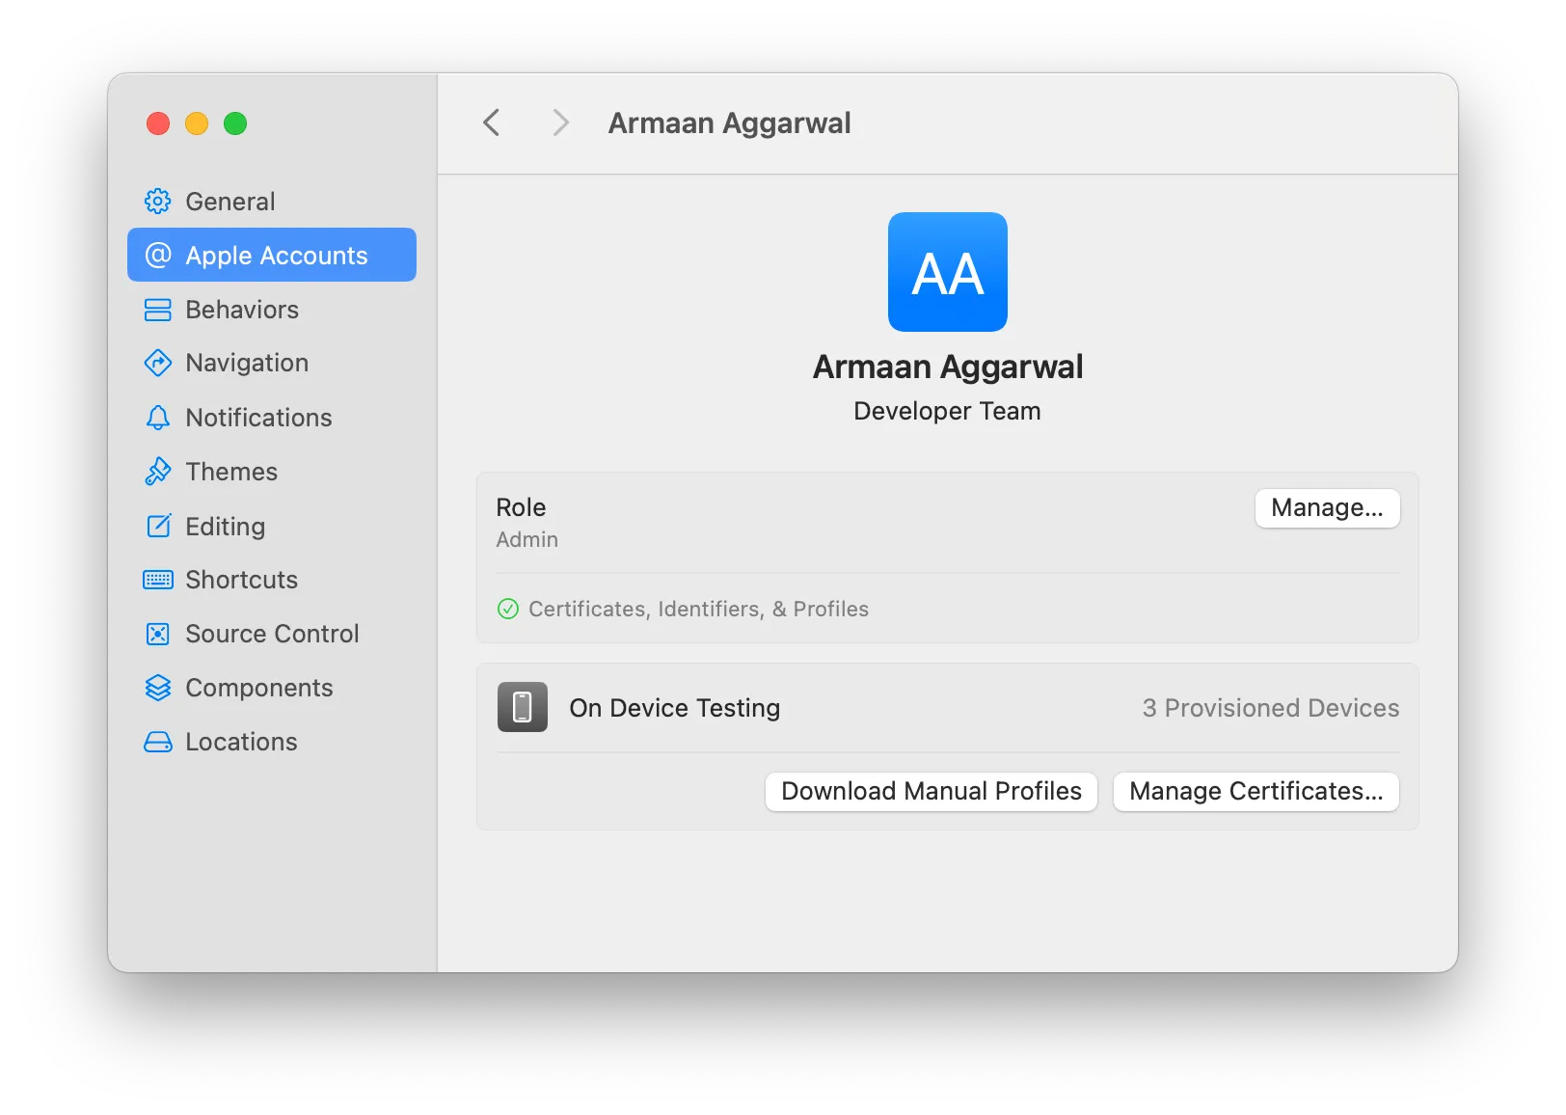Click the Components layers icon

[158, 688]
